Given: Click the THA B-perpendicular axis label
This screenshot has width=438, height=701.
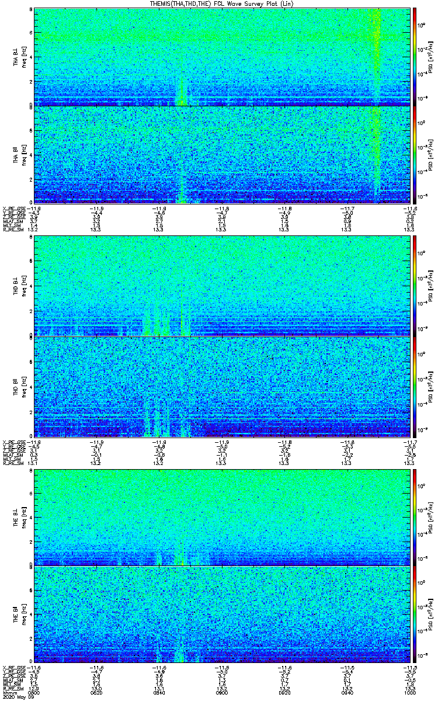Looking at the screenshot, I should (16, 57).
